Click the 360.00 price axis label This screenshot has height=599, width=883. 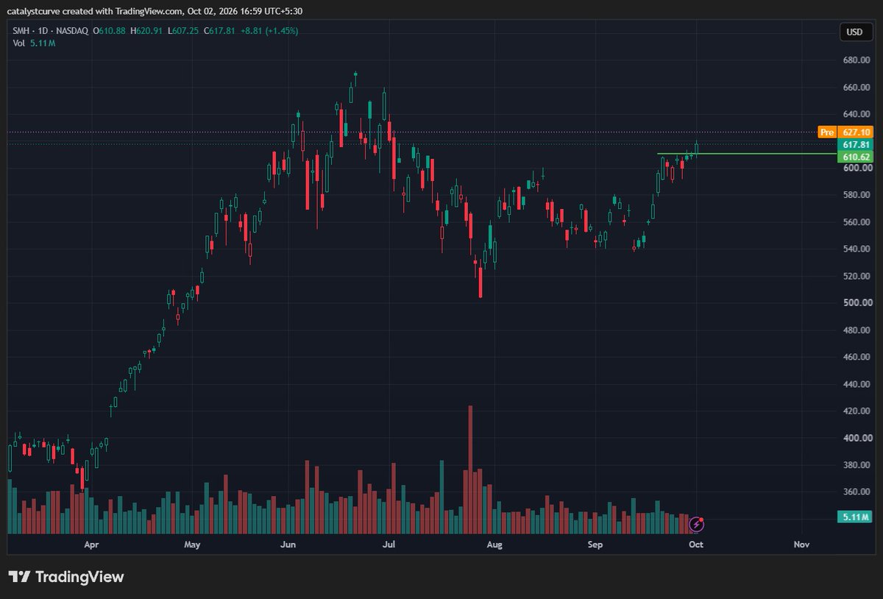tap(857, 492)
